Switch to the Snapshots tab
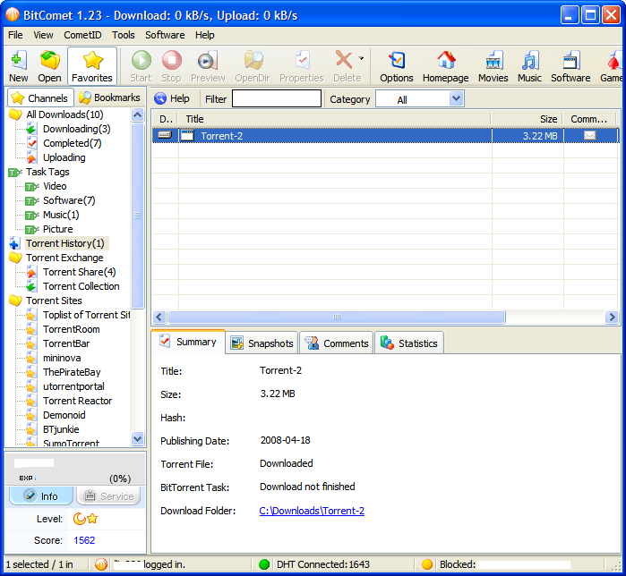The height and width of the screenshot is (576, 626). [262, 343]
